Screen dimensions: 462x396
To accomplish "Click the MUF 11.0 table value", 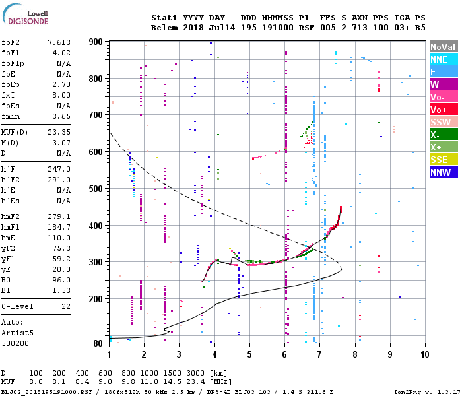I will tap(148, 382).
